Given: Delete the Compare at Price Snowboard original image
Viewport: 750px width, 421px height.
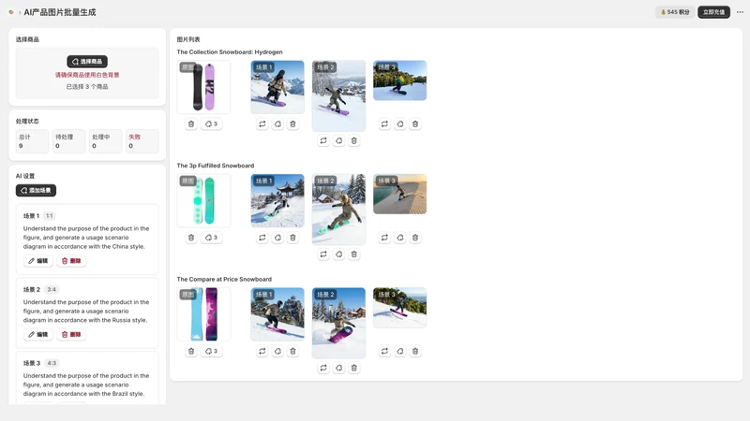Looking at the screenshot, I should [x=191, y=352].
